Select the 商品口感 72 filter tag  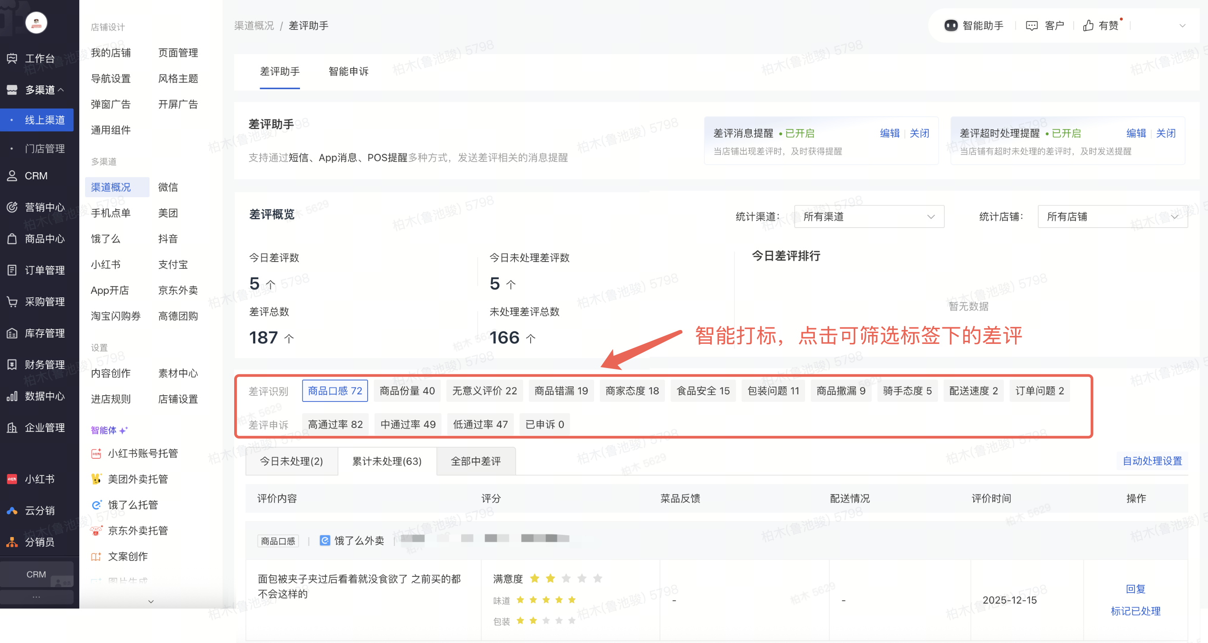click(x=335, y=390)
